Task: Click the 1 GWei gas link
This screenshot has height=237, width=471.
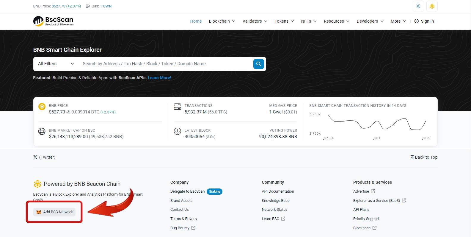Action: (x=106, y=6)
